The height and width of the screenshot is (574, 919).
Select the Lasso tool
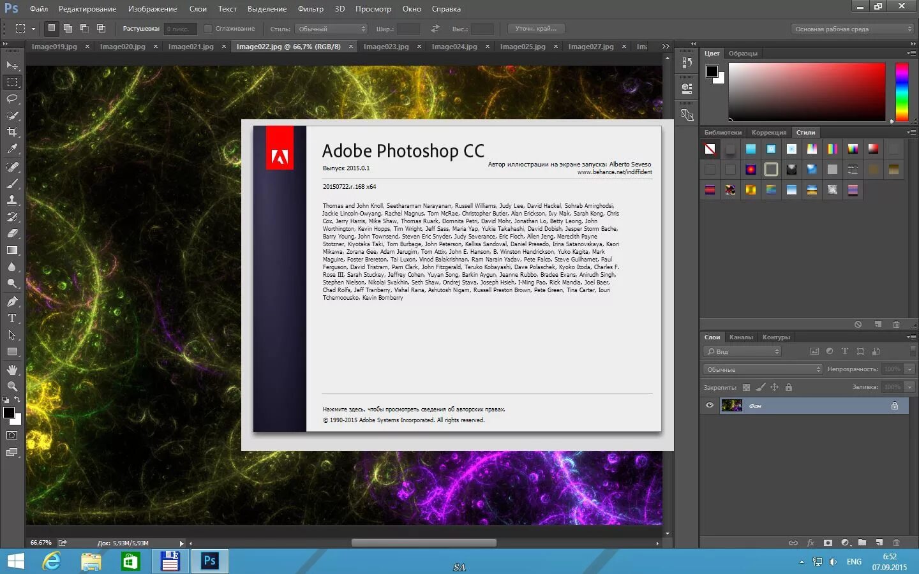coord(12,99)
